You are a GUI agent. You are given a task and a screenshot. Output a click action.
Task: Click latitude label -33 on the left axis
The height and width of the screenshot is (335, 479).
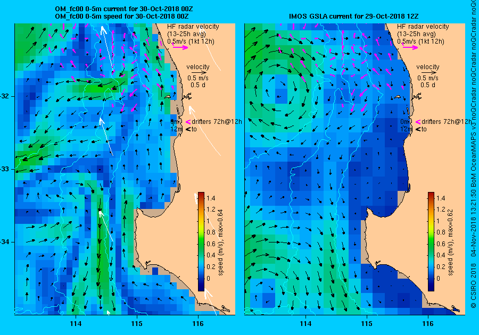pyautogui.click(x=5, y=169)
